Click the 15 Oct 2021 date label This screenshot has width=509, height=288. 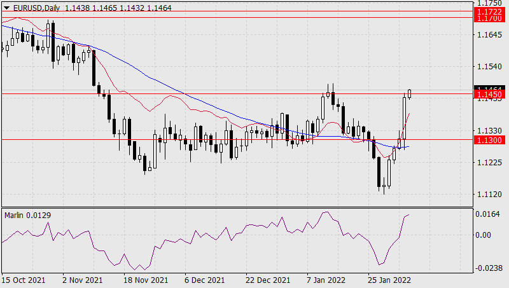[24, 280]
